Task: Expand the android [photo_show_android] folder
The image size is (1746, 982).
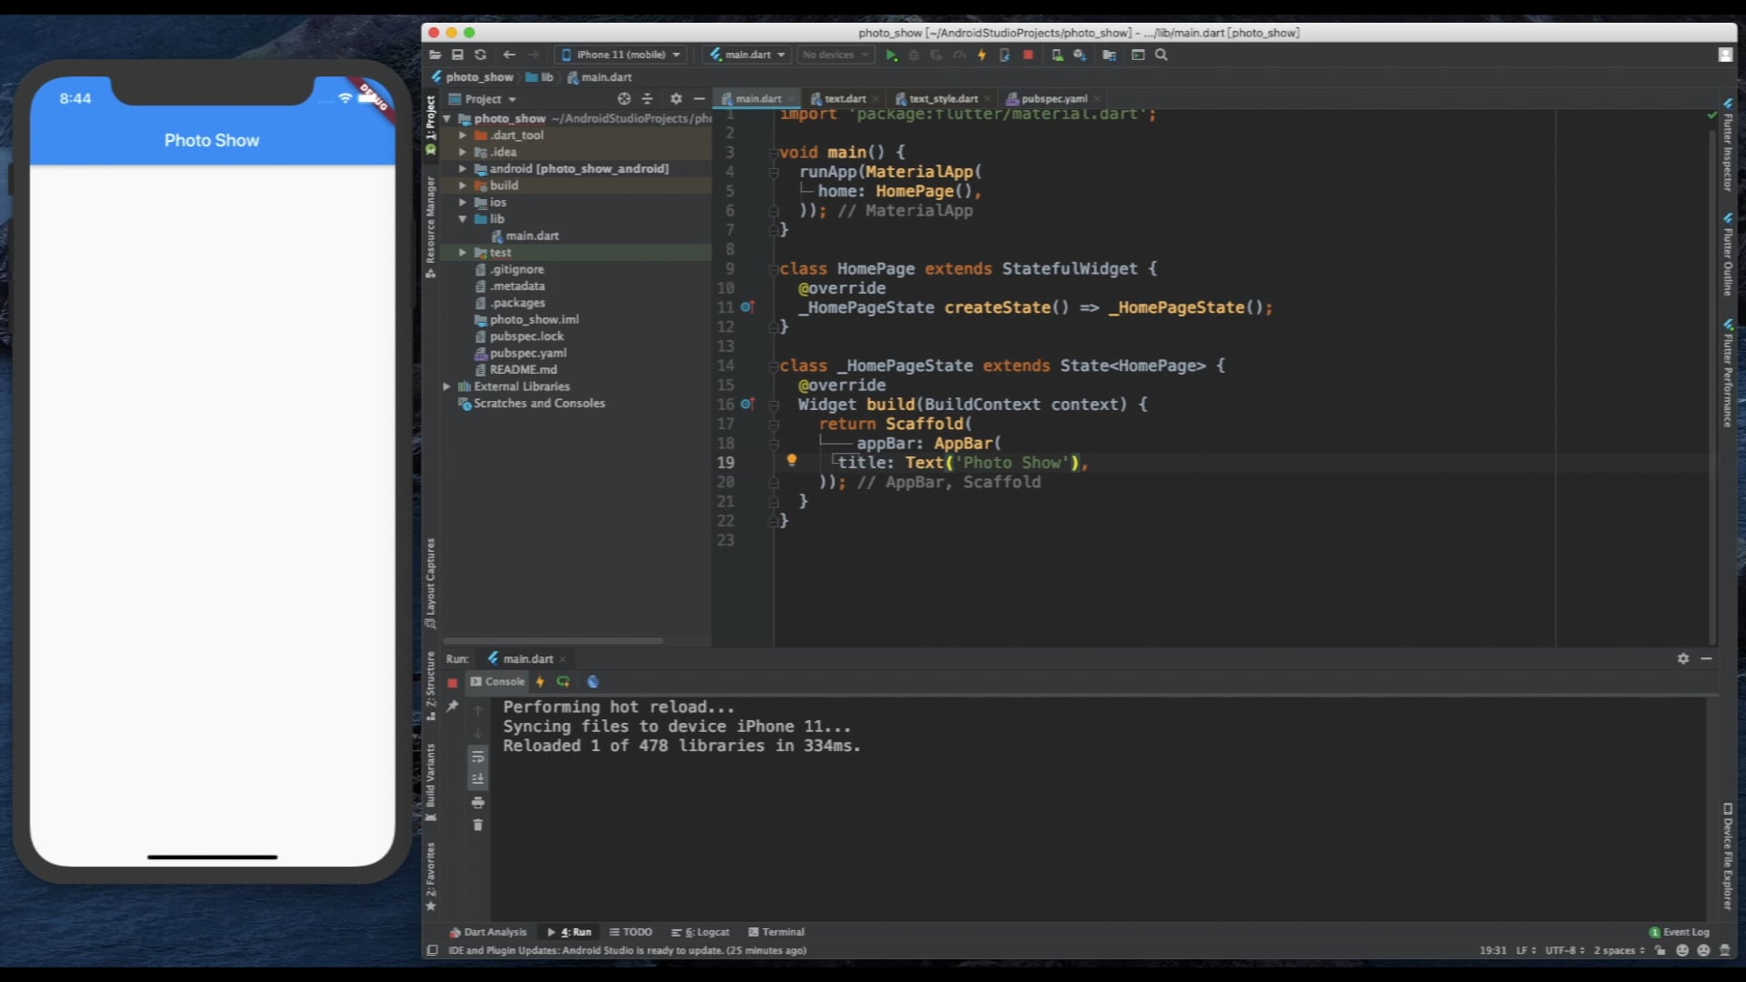Action: (x=462, y=169)
